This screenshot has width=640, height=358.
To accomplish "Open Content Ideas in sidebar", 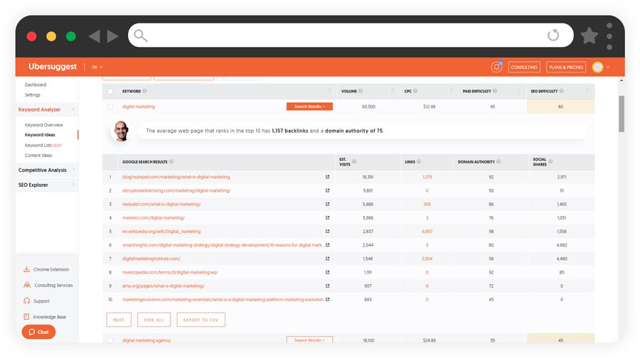I will click(38, 156).
